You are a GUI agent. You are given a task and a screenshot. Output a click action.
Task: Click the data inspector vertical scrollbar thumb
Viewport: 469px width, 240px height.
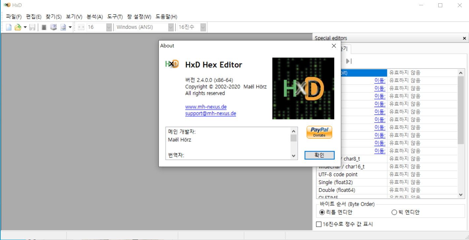click(x=461, y=110)
